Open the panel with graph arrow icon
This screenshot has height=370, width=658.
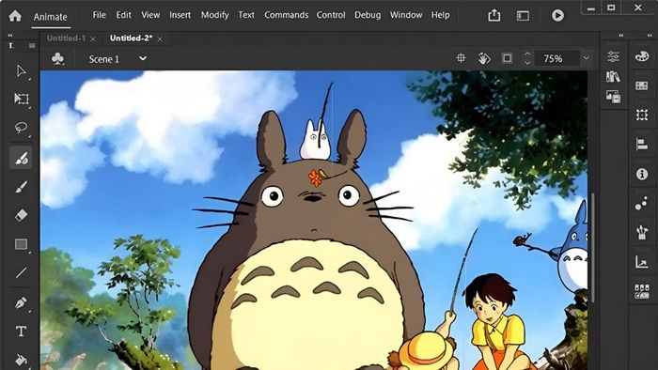[642, 262]
